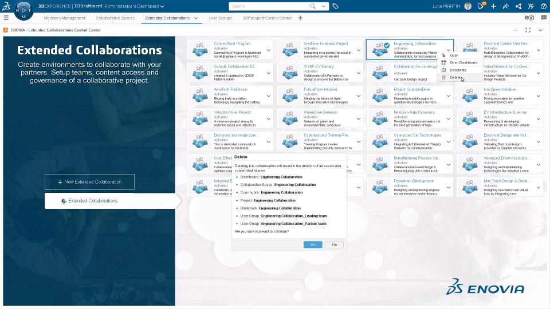Maximize the ENOVIA widget
The image size is (550, 309).
(x=528, y=30)
